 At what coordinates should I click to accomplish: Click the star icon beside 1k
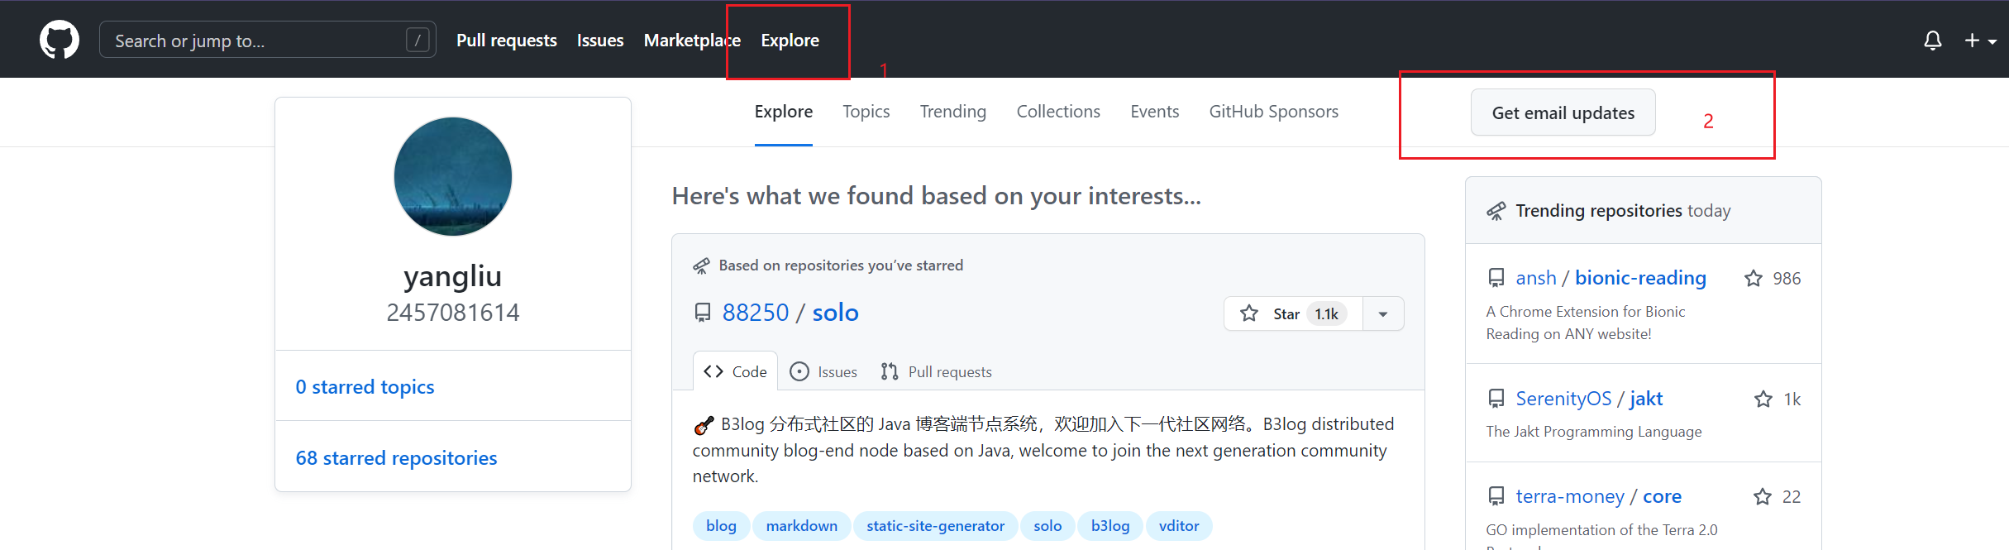[x=1763, y=399]
